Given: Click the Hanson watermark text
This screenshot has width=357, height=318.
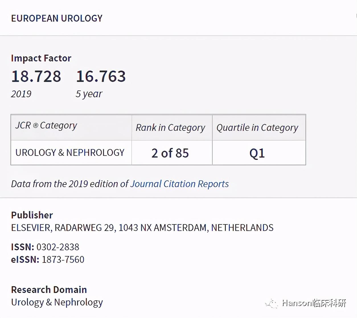Looking at the screenshot, I should (314, 303).
